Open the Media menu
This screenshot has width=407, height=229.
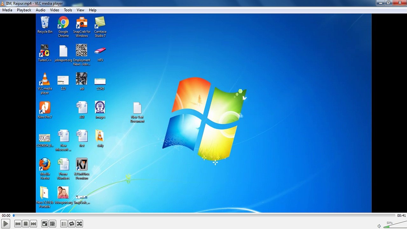7,10
